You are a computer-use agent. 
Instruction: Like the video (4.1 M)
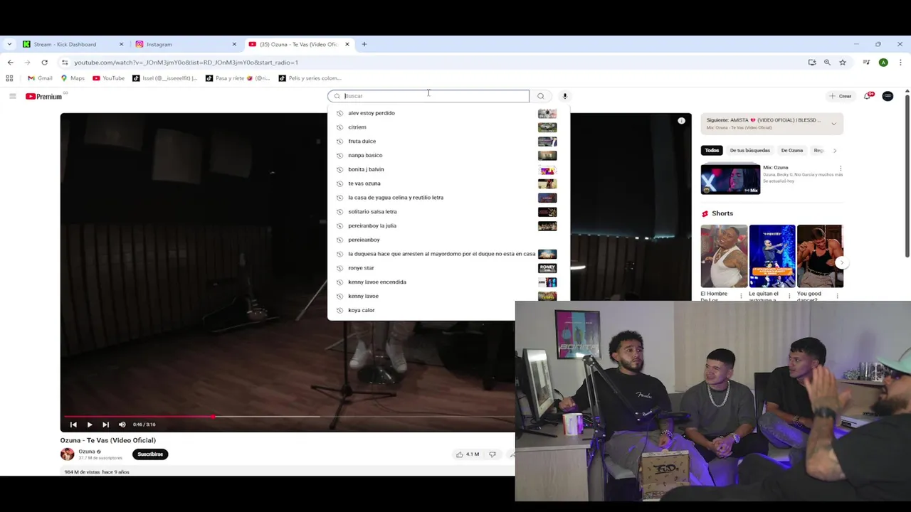pyautogui.click(x=468, y=454)
